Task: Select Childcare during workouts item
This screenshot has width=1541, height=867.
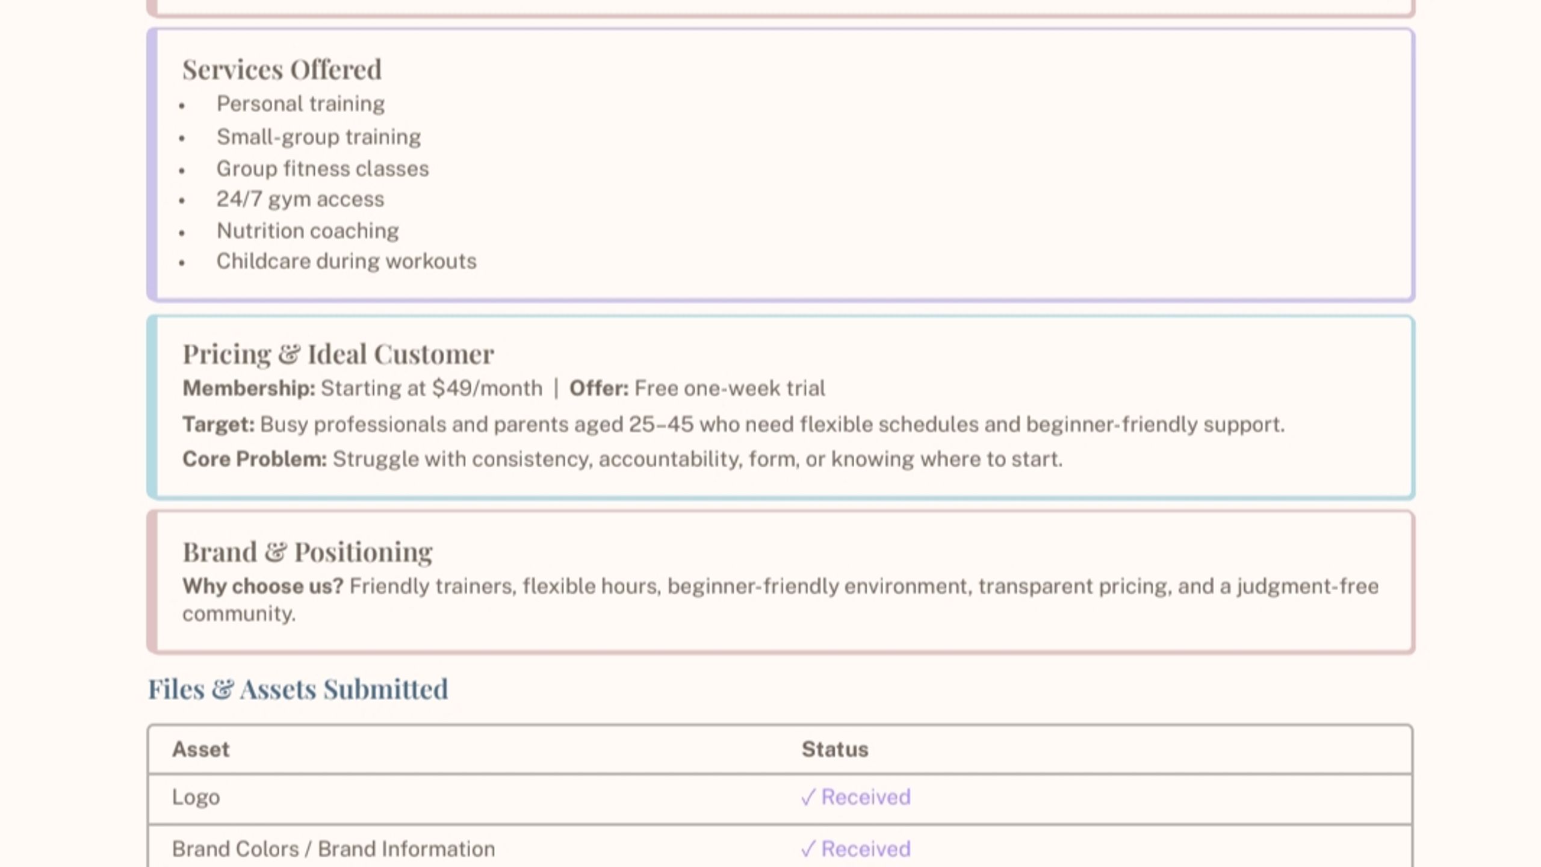Action: point(346,261)
